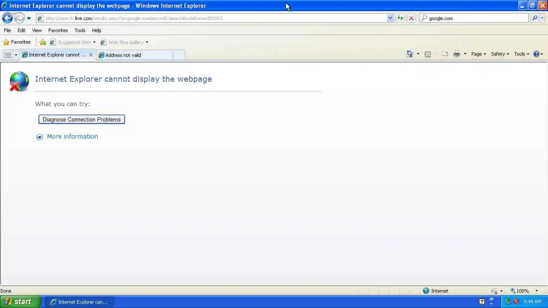548x308 pixels.
Task: Expand the More information arrow icon
Action: 39,137
